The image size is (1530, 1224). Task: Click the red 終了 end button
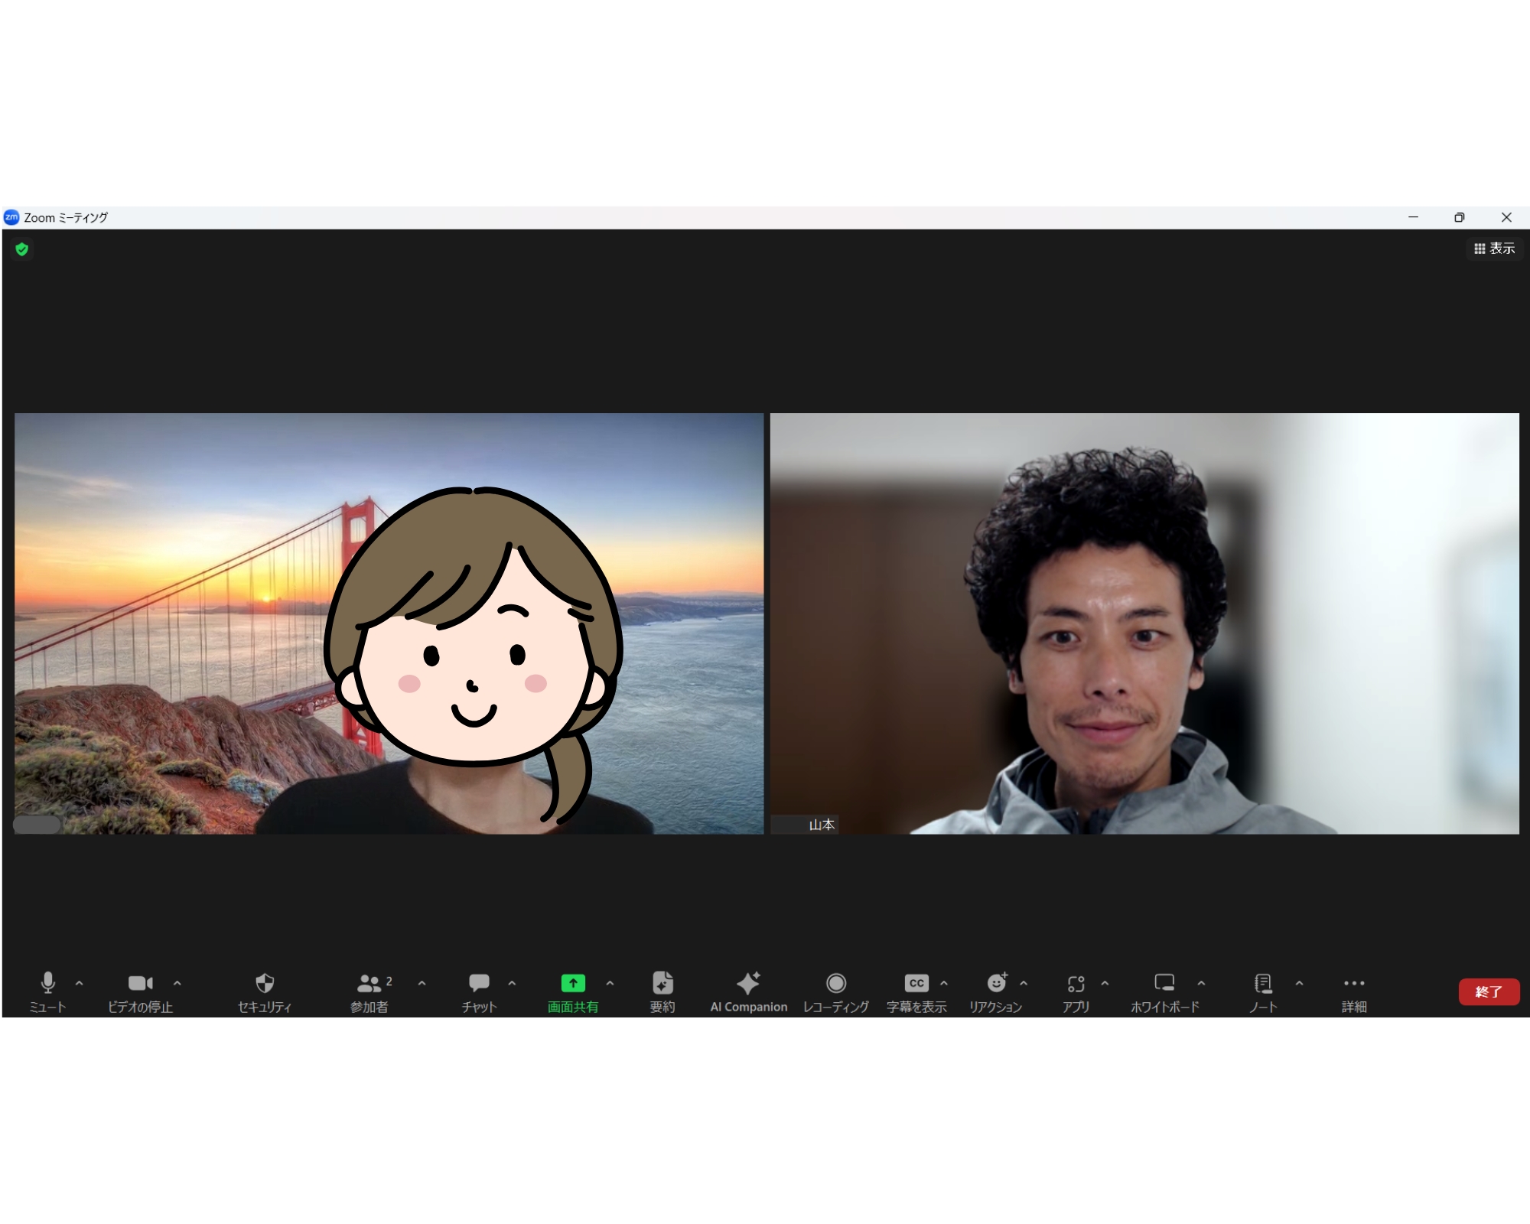pyautogui.click(x=1488, y=991)
